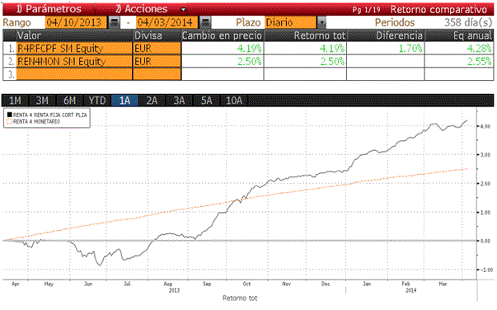Click the orange Renta 4 Monetario legend swatch
Viewport: 497px width, 310px height.
pos(10,121)
